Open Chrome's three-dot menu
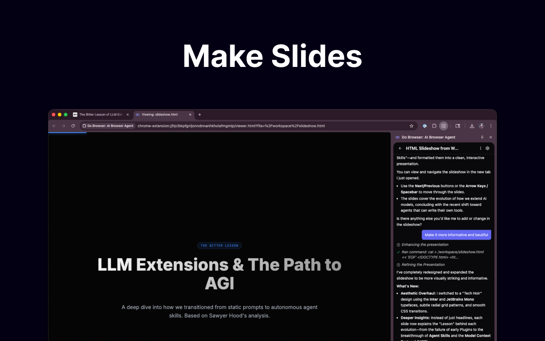 pyautogui.click(x=490, y=126)
